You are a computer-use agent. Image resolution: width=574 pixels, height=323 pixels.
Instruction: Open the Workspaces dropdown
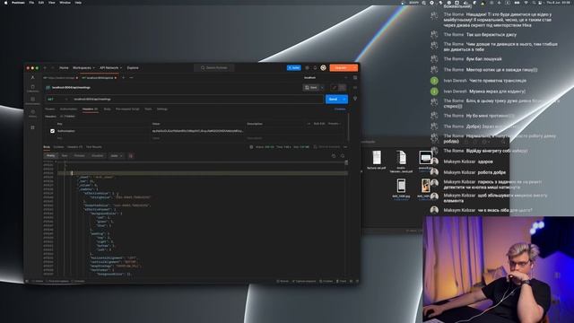pos(83,68)
